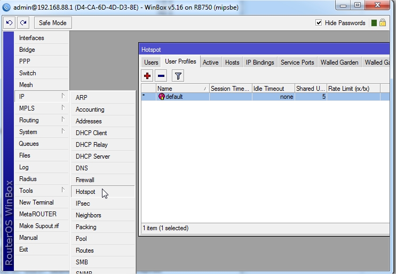Viewport: 396px width, 274px height.
Task: Click Exit in sidebar
Action: [x=42, y=249]
